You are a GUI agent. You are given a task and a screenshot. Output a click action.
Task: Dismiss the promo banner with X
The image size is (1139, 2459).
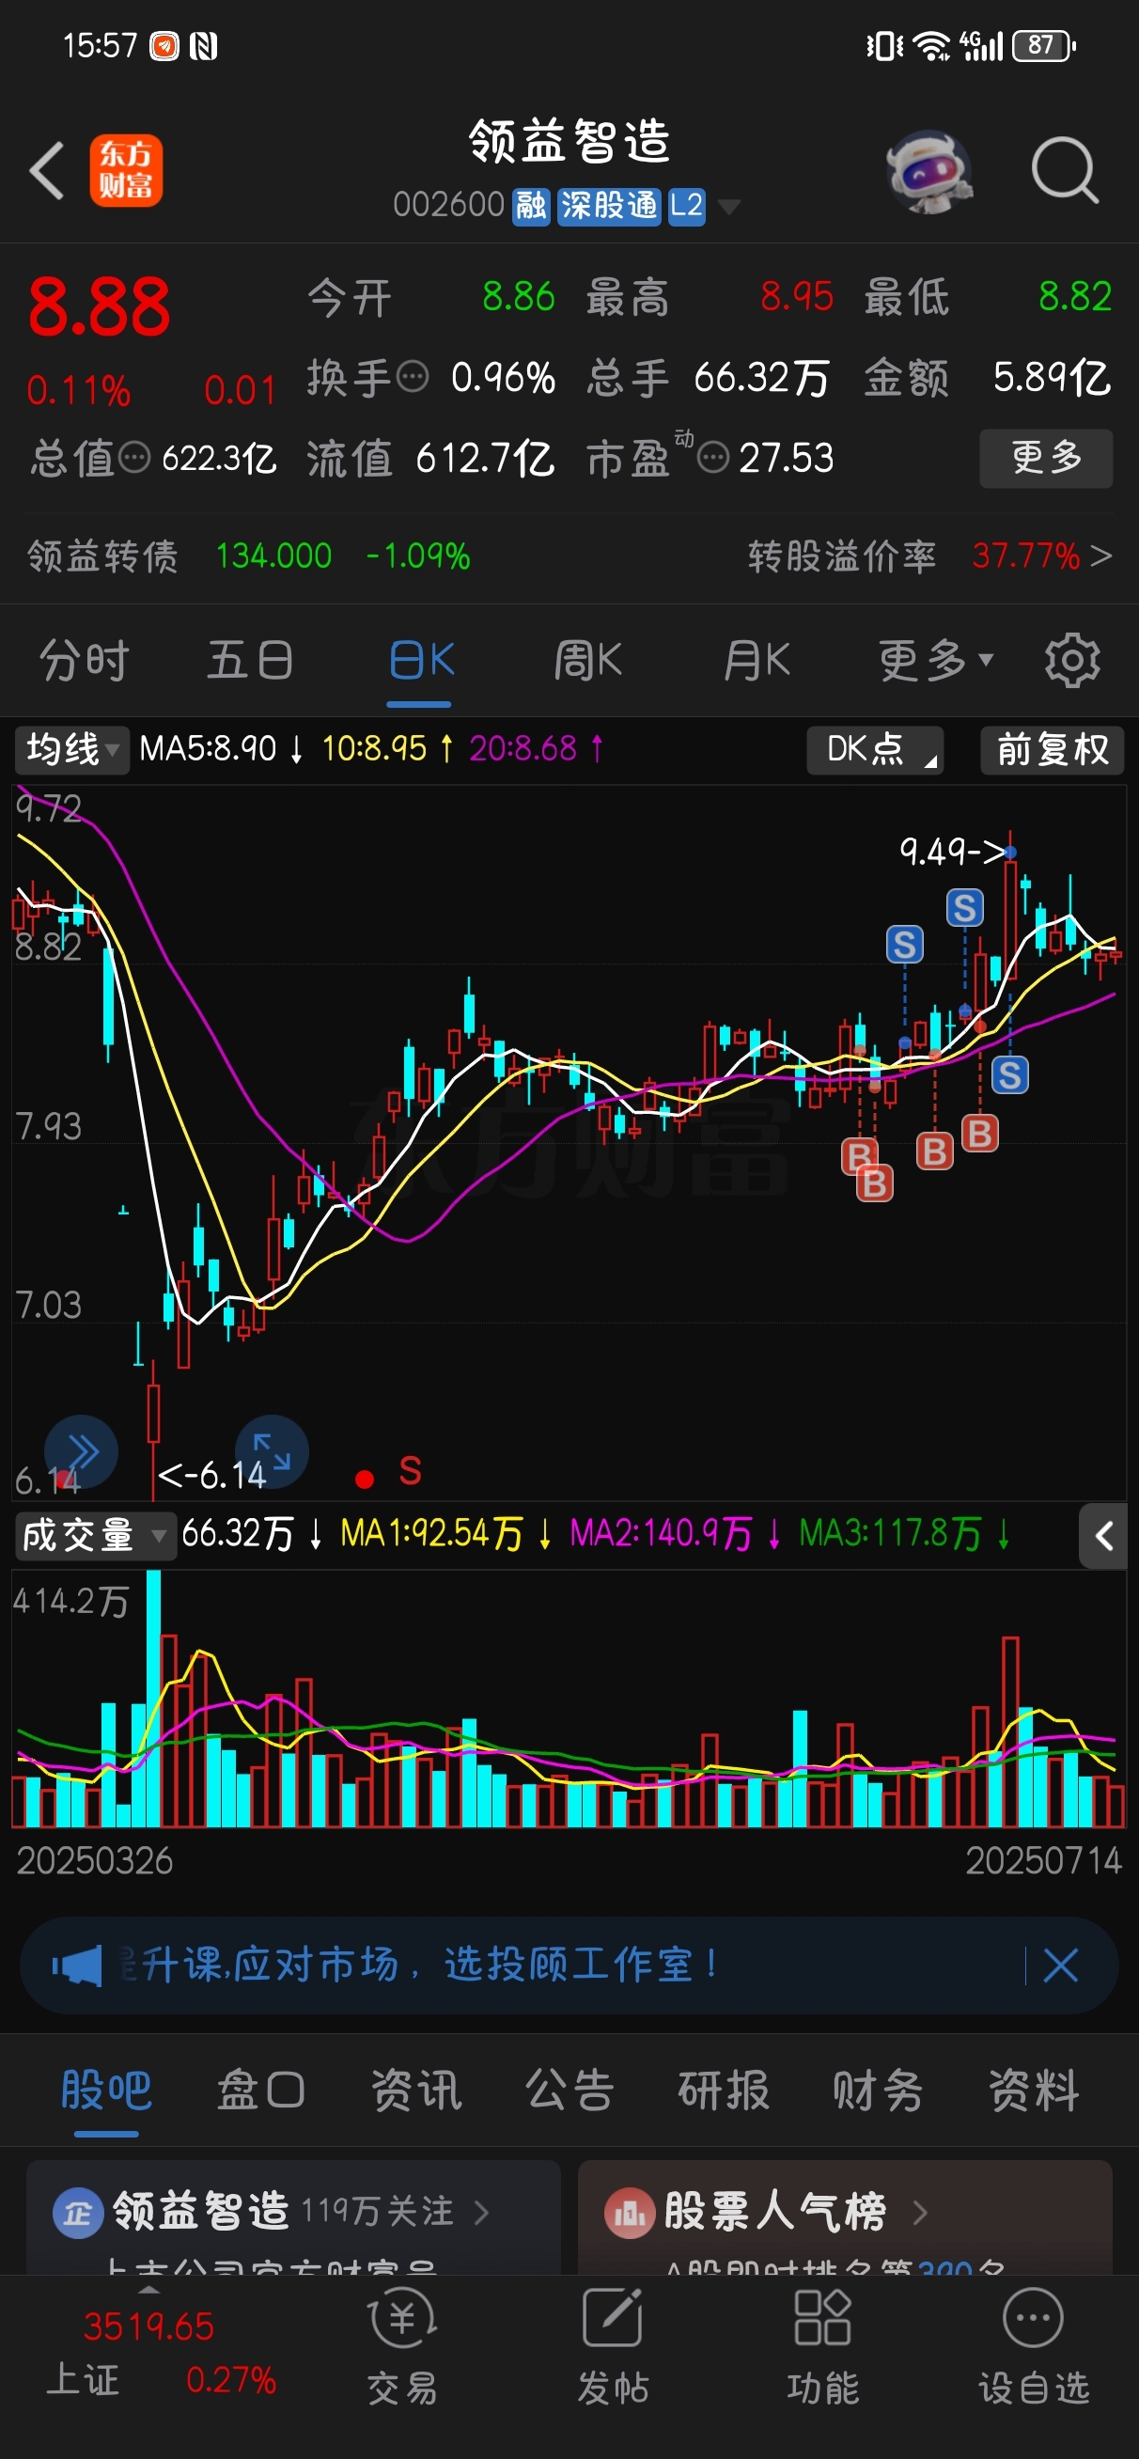click(x=1061, y=1966)
